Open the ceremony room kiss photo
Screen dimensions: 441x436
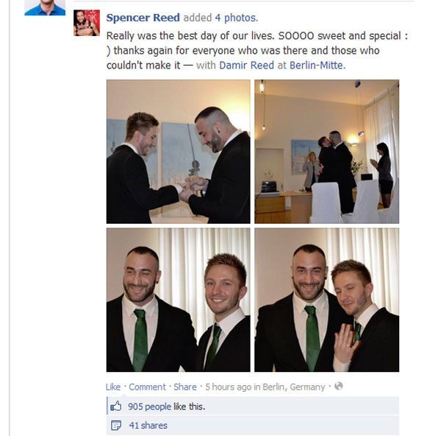pyautogui.click(x=327, y=152)
